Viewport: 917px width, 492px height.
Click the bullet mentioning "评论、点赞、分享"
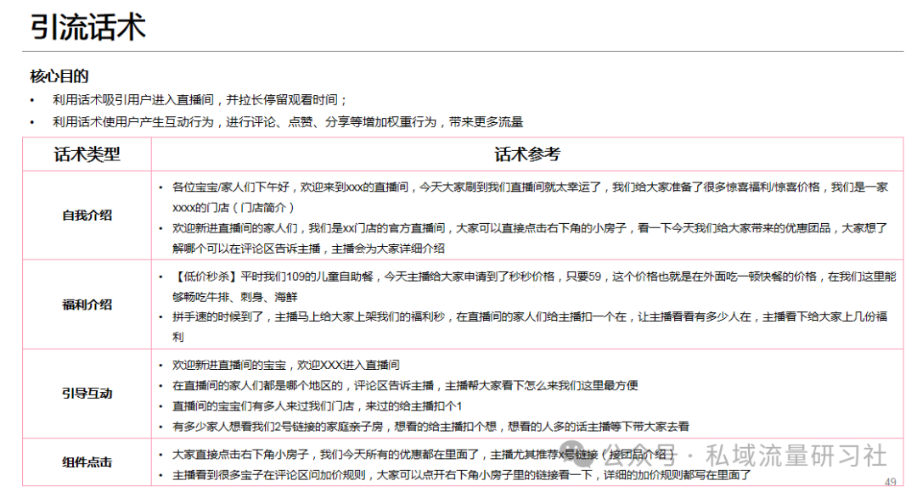pyautogui.click(x=288, y=122)
